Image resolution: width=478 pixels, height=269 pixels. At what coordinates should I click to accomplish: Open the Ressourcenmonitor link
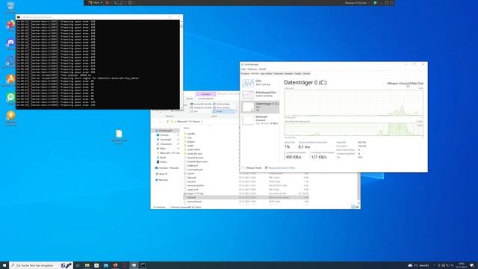pos(280,167)
